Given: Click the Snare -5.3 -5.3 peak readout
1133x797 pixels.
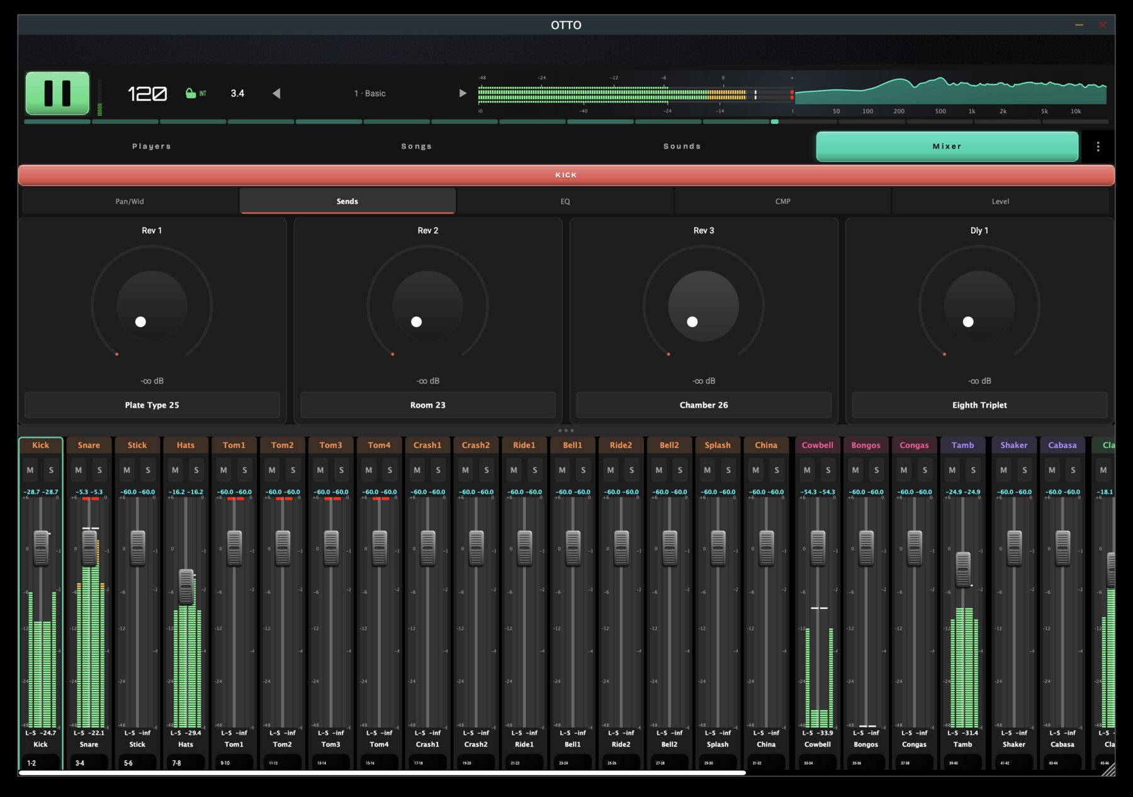Looking at the screenshot, I should click(89, 492).
